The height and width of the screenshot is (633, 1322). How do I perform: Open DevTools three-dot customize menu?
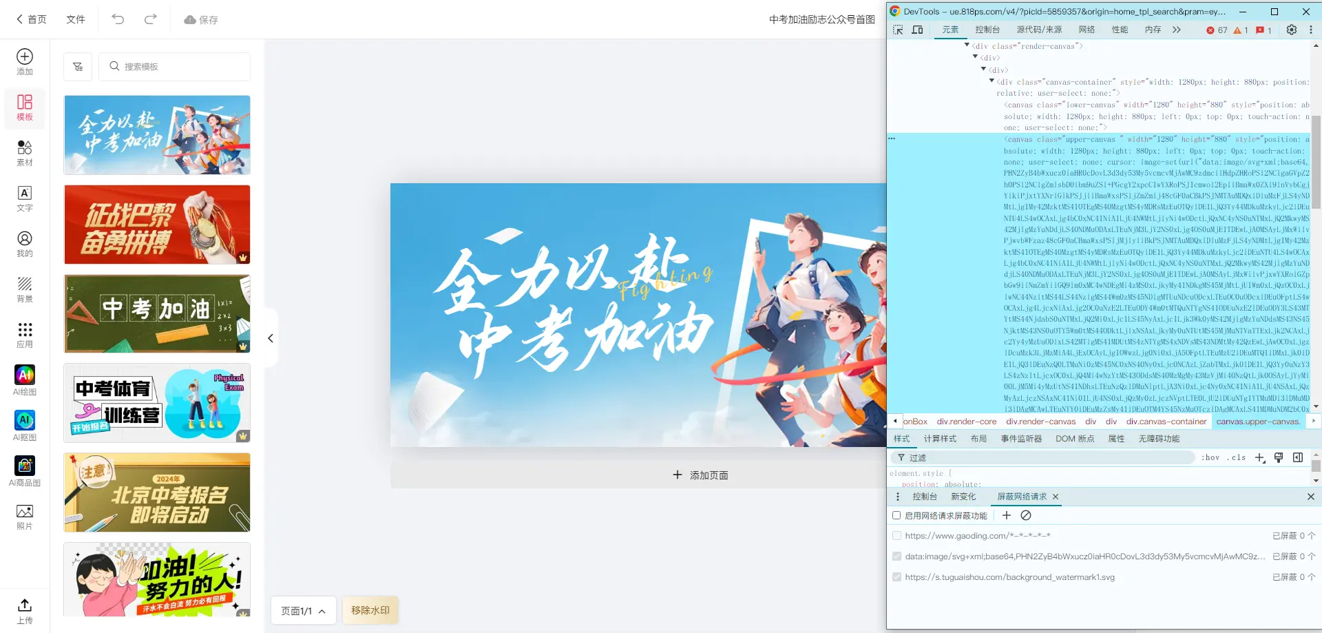1310,30
